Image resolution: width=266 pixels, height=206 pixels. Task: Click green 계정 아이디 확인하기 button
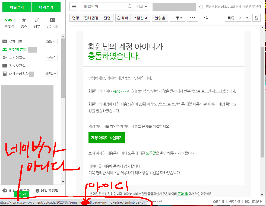pos(107,138)
